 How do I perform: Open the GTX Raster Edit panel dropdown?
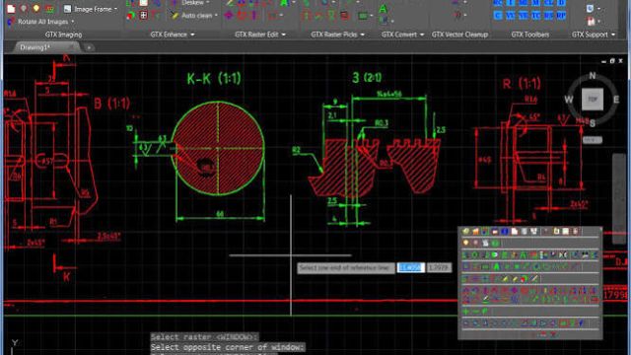tap(284, 35)
